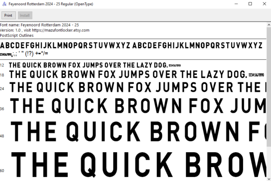Open the font viewer title bar icon menu
271x181 pixels.
4,4
